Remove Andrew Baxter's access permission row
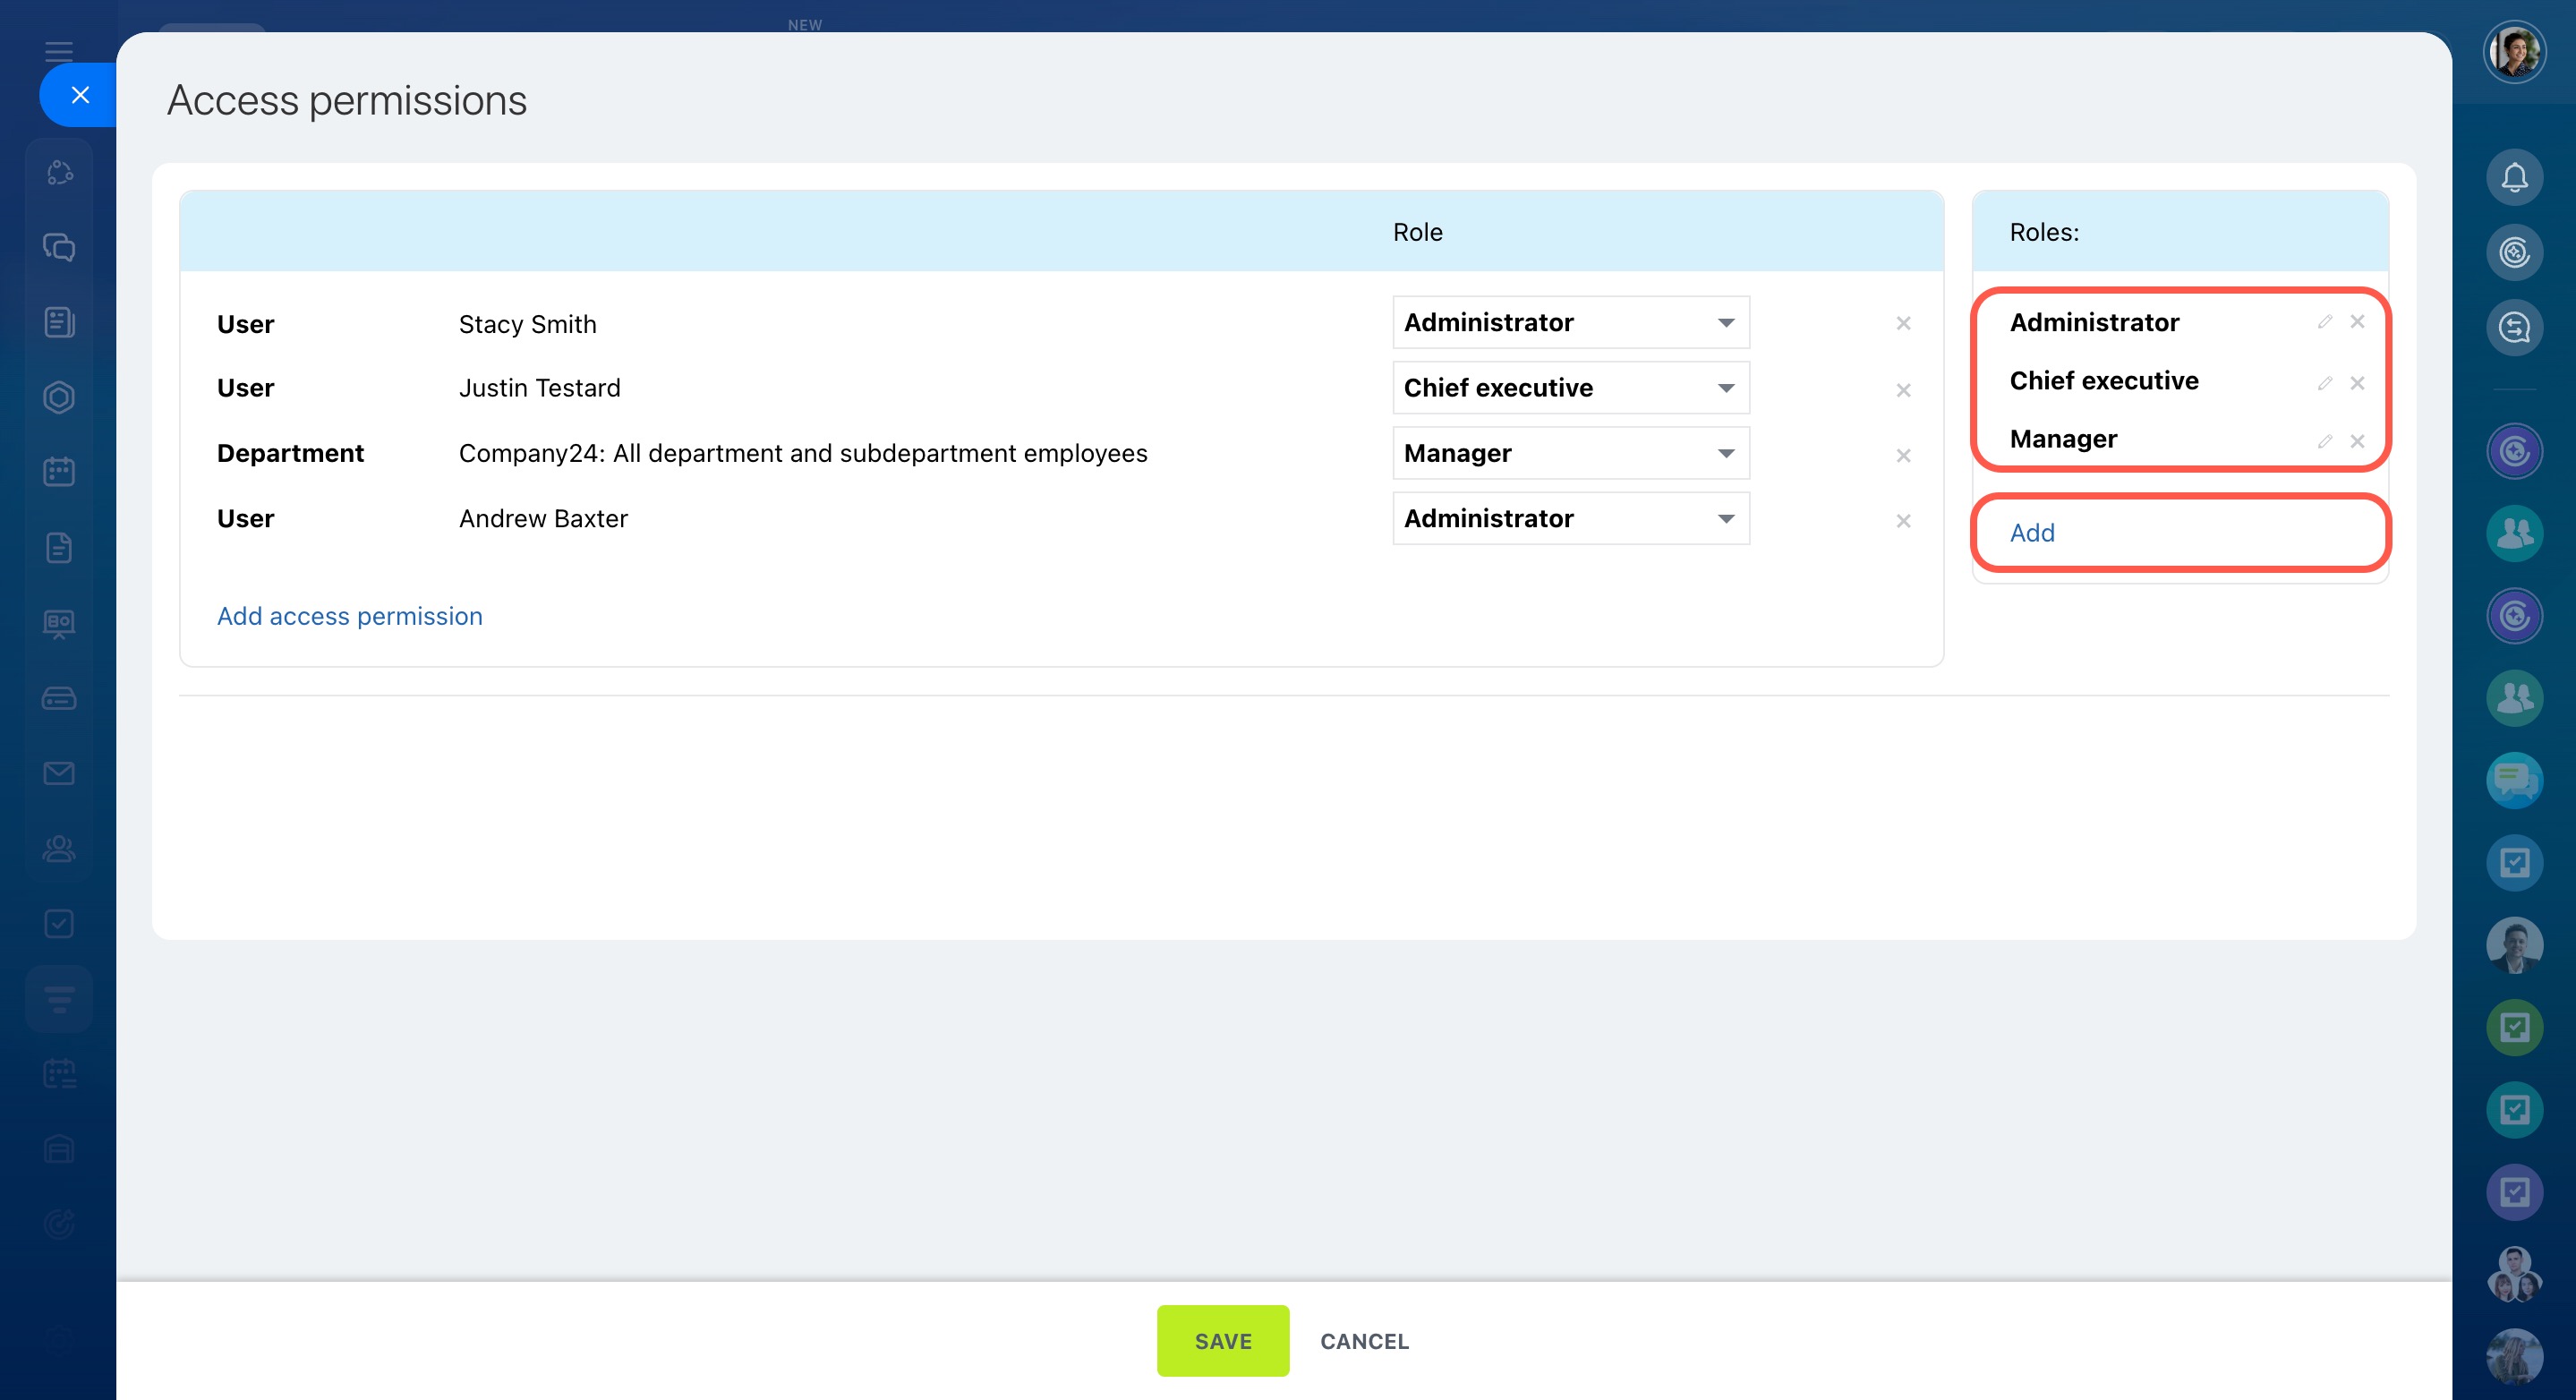Image resolution: width=2576 pixels, height=1400 pixels. coord(1903,520)
